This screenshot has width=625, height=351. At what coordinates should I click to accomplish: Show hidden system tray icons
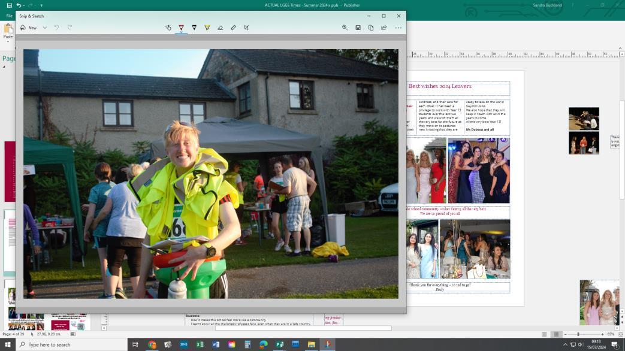tap(565, 344)
